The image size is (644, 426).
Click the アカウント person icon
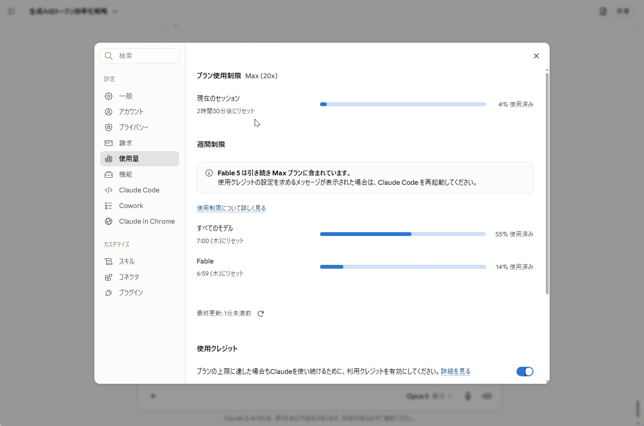click(x=109, y=112)
